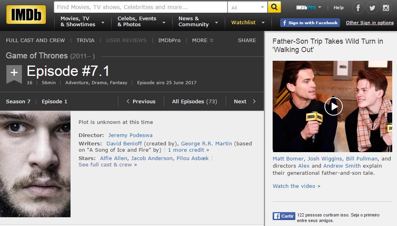Expand the MORE menu
This screenshot has width=397, height=226.
pyautogui.click(x=202, y=41)
